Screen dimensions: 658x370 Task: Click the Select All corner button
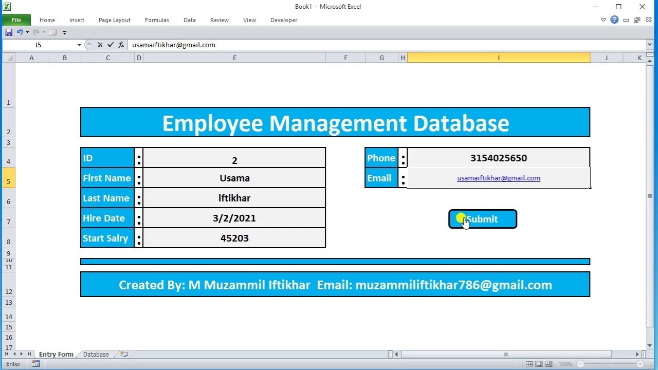(x=8, y=58)
